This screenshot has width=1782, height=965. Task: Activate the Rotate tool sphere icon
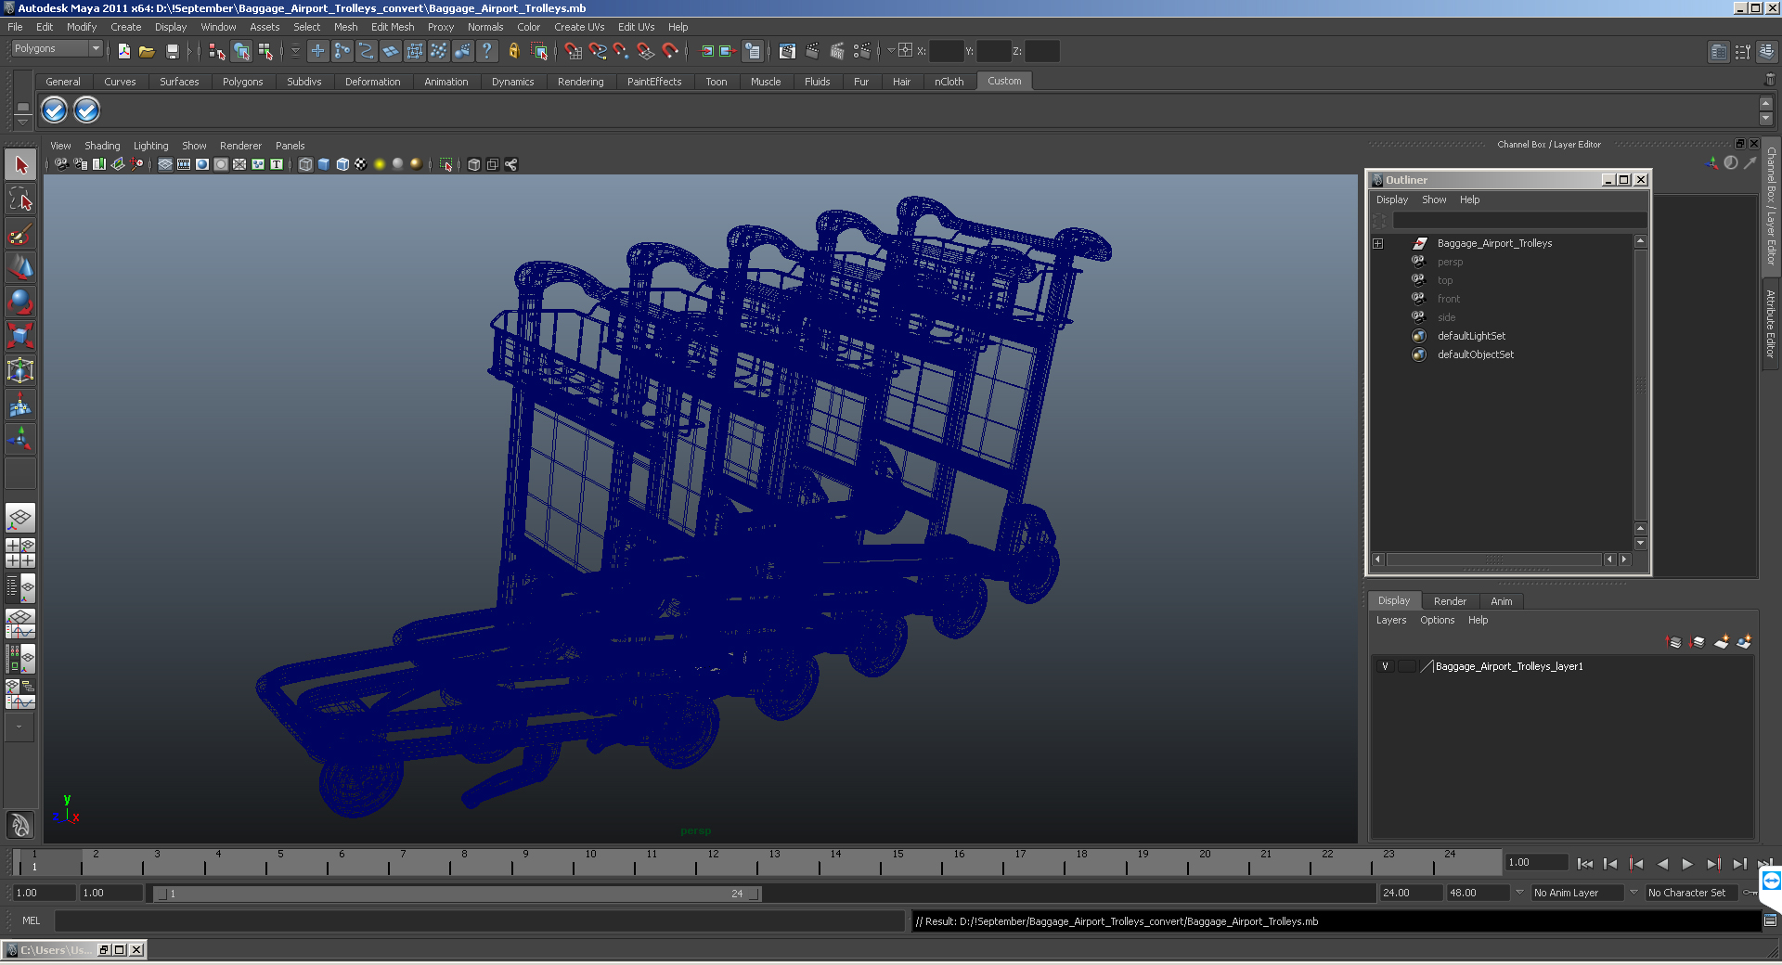(20, 302)
